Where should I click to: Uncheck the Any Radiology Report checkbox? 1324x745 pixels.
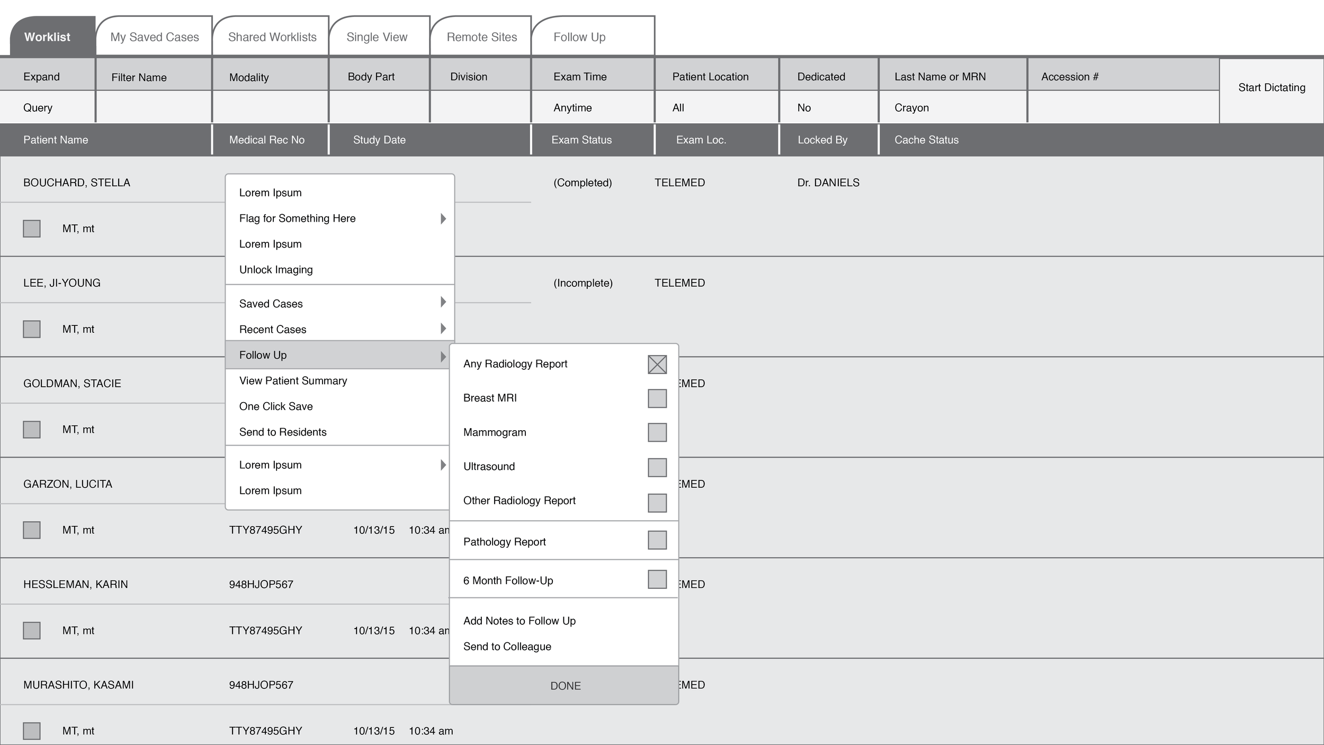point(657,364)
